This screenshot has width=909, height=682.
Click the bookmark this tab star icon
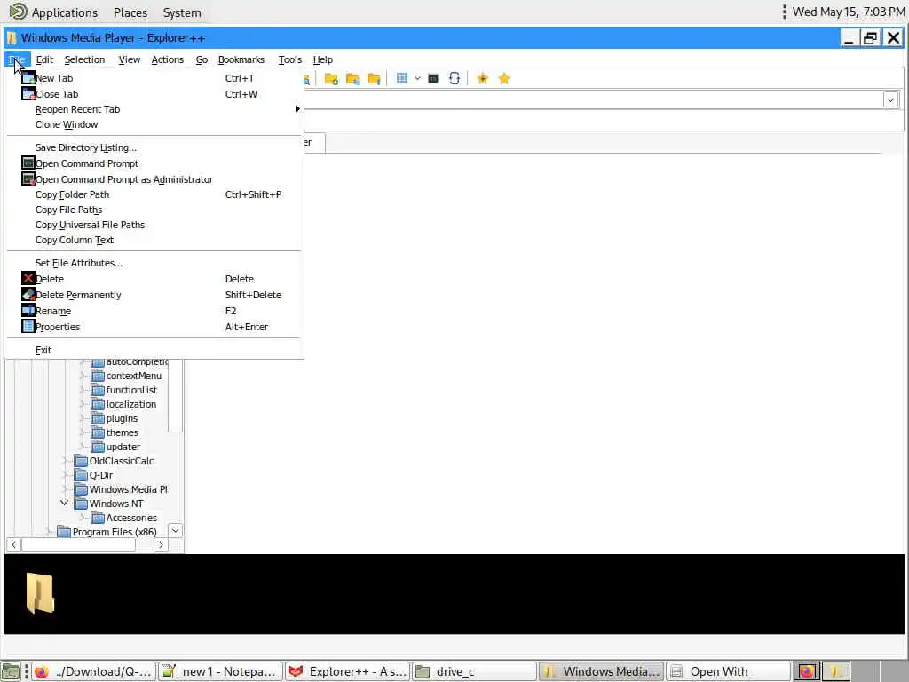(482, 78)
